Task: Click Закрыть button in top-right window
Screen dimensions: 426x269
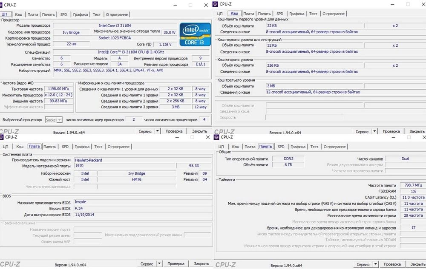Action: click(417, 131)
